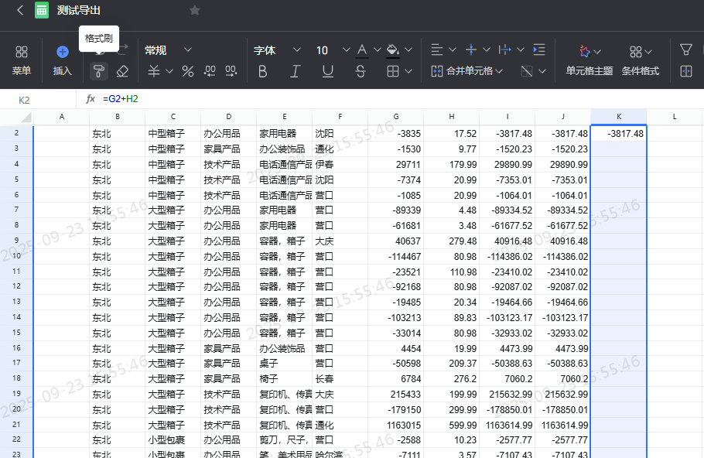Toggle underline formatting
Image resolution: width=704 pixels, height=458 pixels.
tap(328, 71)
